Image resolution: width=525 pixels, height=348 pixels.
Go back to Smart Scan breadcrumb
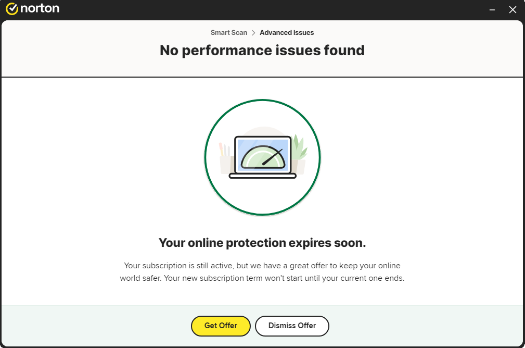tap(229, 32)
